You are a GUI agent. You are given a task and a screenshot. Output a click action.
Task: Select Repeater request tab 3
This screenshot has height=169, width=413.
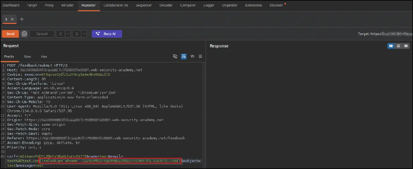[6, 19]
